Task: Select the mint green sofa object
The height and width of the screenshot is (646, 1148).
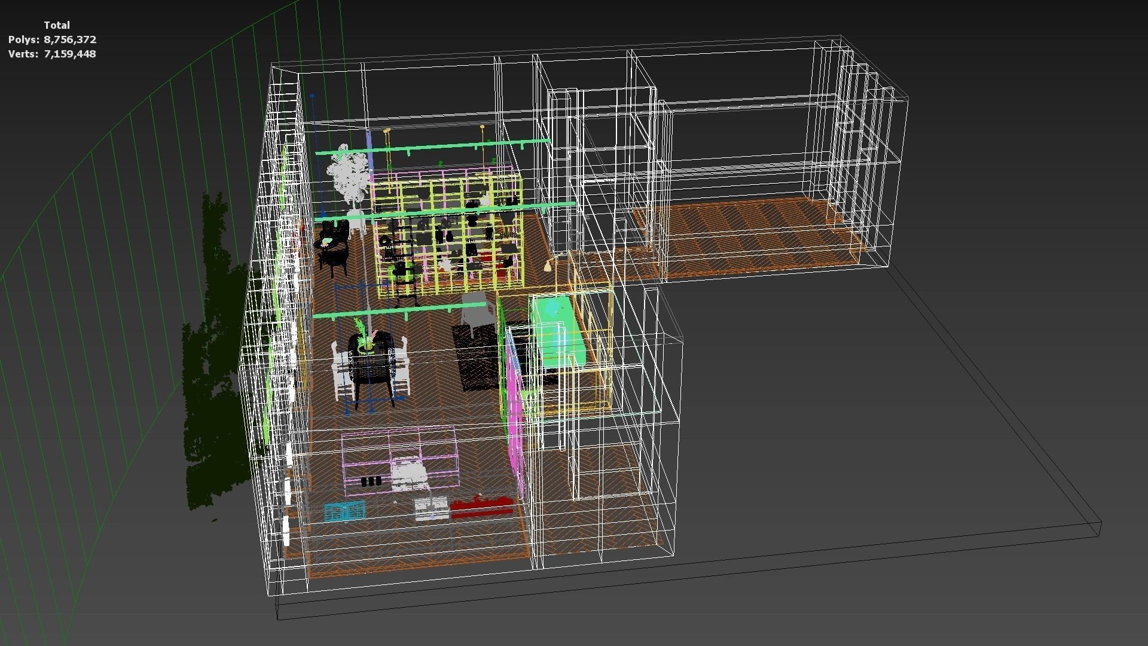Action: (558, 331)
